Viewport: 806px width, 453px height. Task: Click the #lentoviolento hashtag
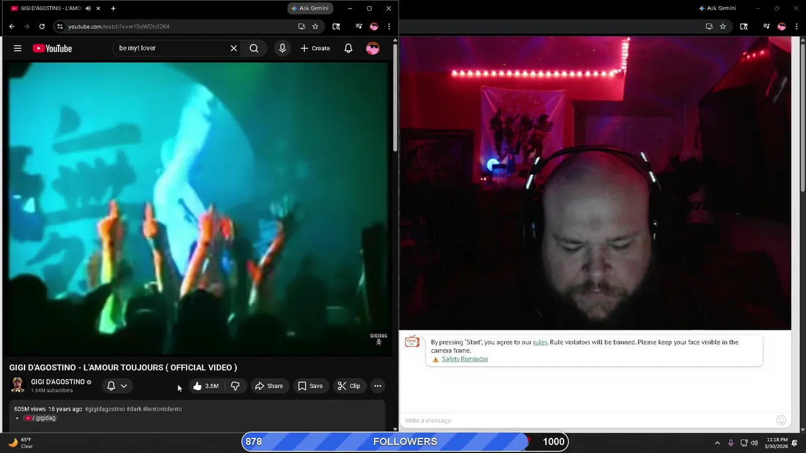[162, 409]
